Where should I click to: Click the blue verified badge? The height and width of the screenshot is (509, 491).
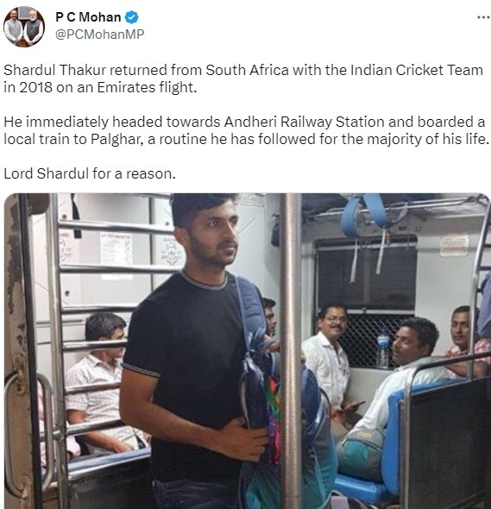pyautogui.click(x=132, y=17)
